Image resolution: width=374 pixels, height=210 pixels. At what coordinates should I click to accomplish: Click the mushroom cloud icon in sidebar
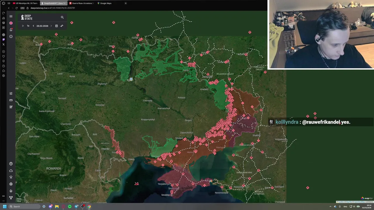[x=11, y=177]
